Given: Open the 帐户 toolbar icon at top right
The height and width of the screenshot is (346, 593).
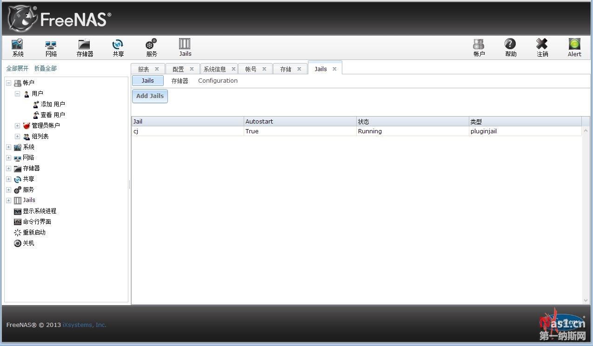Looking at the screenshot, I should tap(479, 48).
